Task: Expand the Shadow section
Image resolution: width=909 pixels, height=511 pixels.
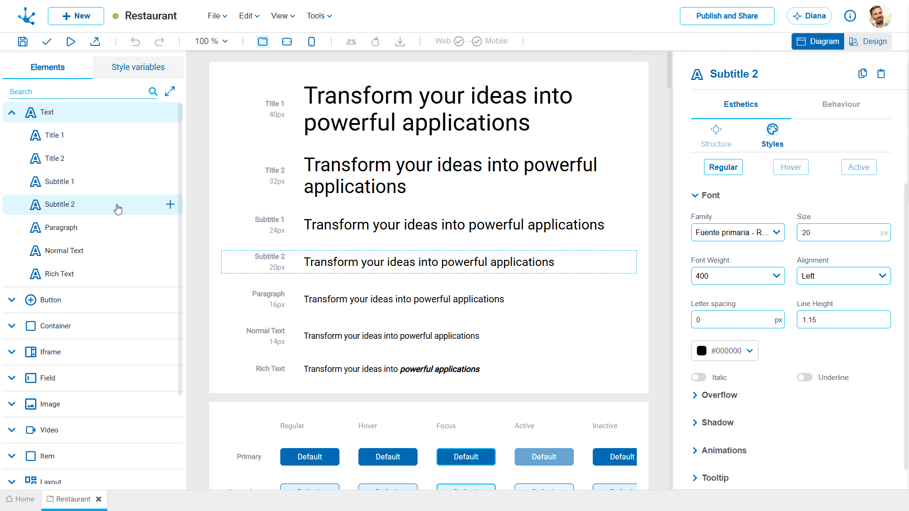Action: (713, 423)
